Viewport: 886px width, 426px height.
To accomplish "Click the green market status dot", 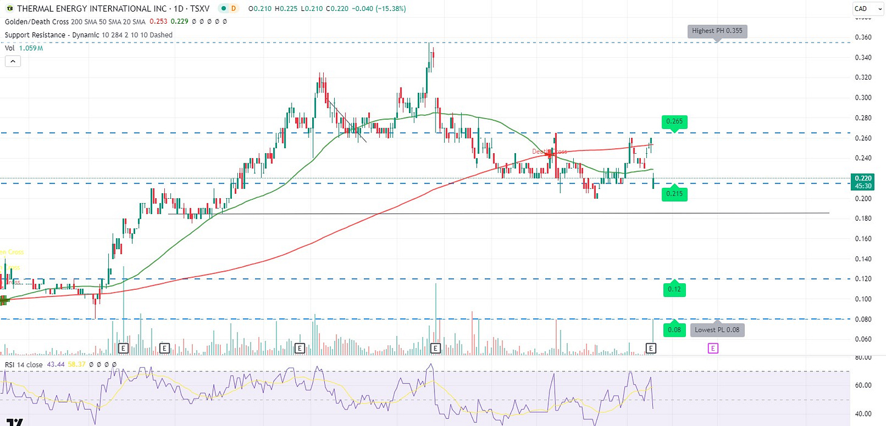I will point(225,9).
